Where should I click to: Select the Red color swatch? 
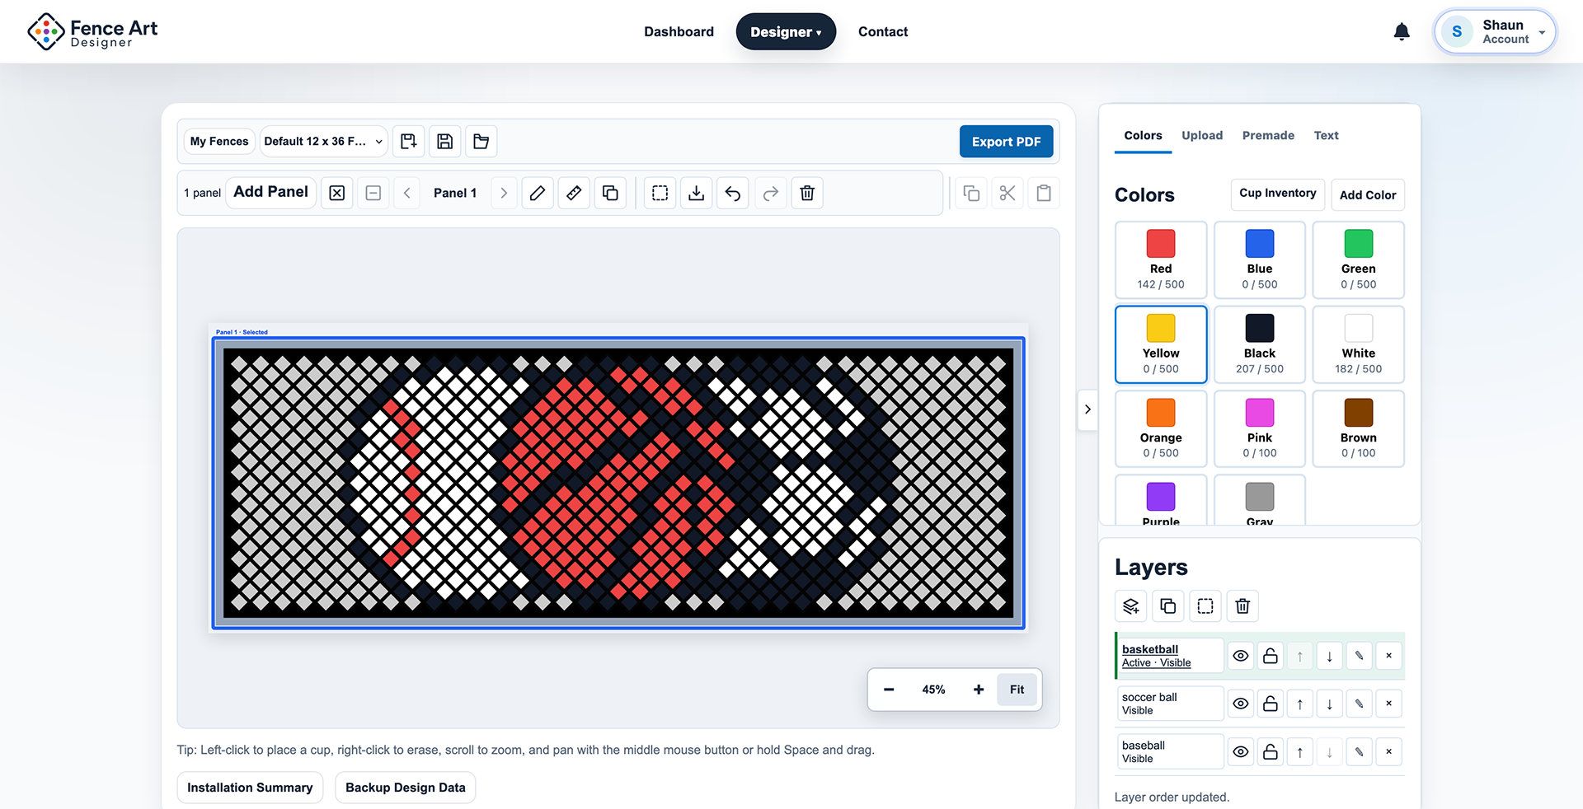coord(1161,260)
